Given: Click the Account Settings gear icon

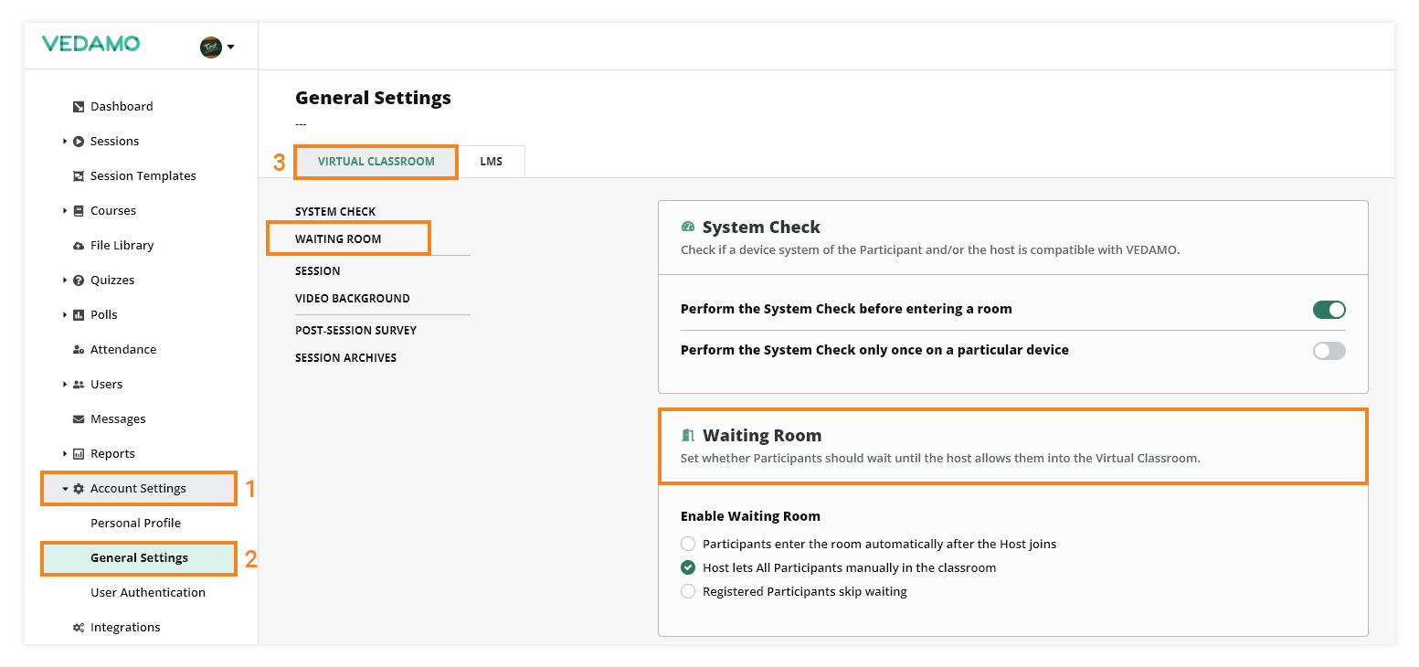Looking at the screenshot, I should [x=79, y=489].
